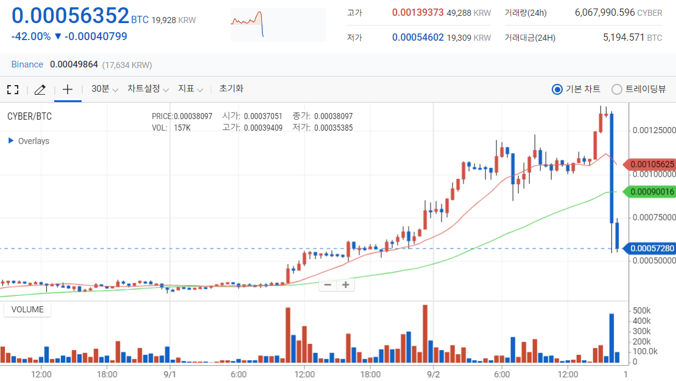The height and width of the screenshot is (381, 676).
Task: Click the red 0.00105625 price tag
Action: 652,164
